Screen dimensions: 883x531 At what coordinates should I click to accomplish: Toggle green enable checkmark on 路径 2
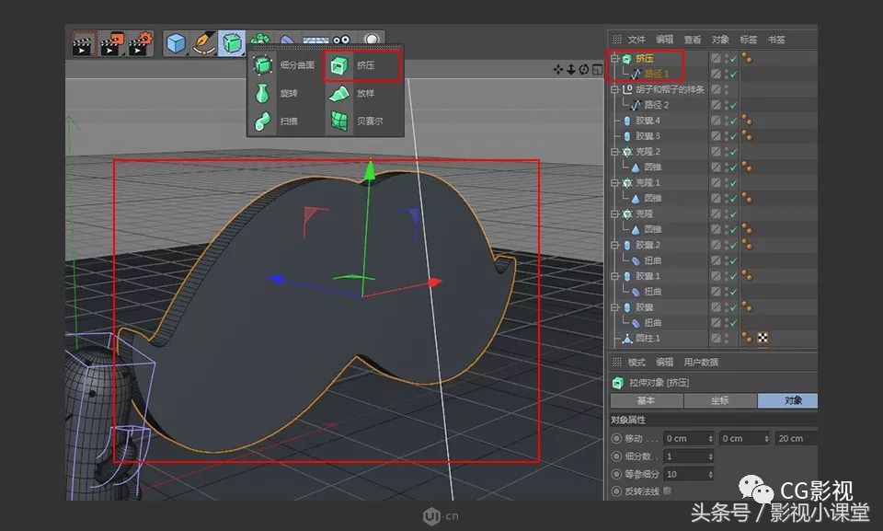pos(731,105)
